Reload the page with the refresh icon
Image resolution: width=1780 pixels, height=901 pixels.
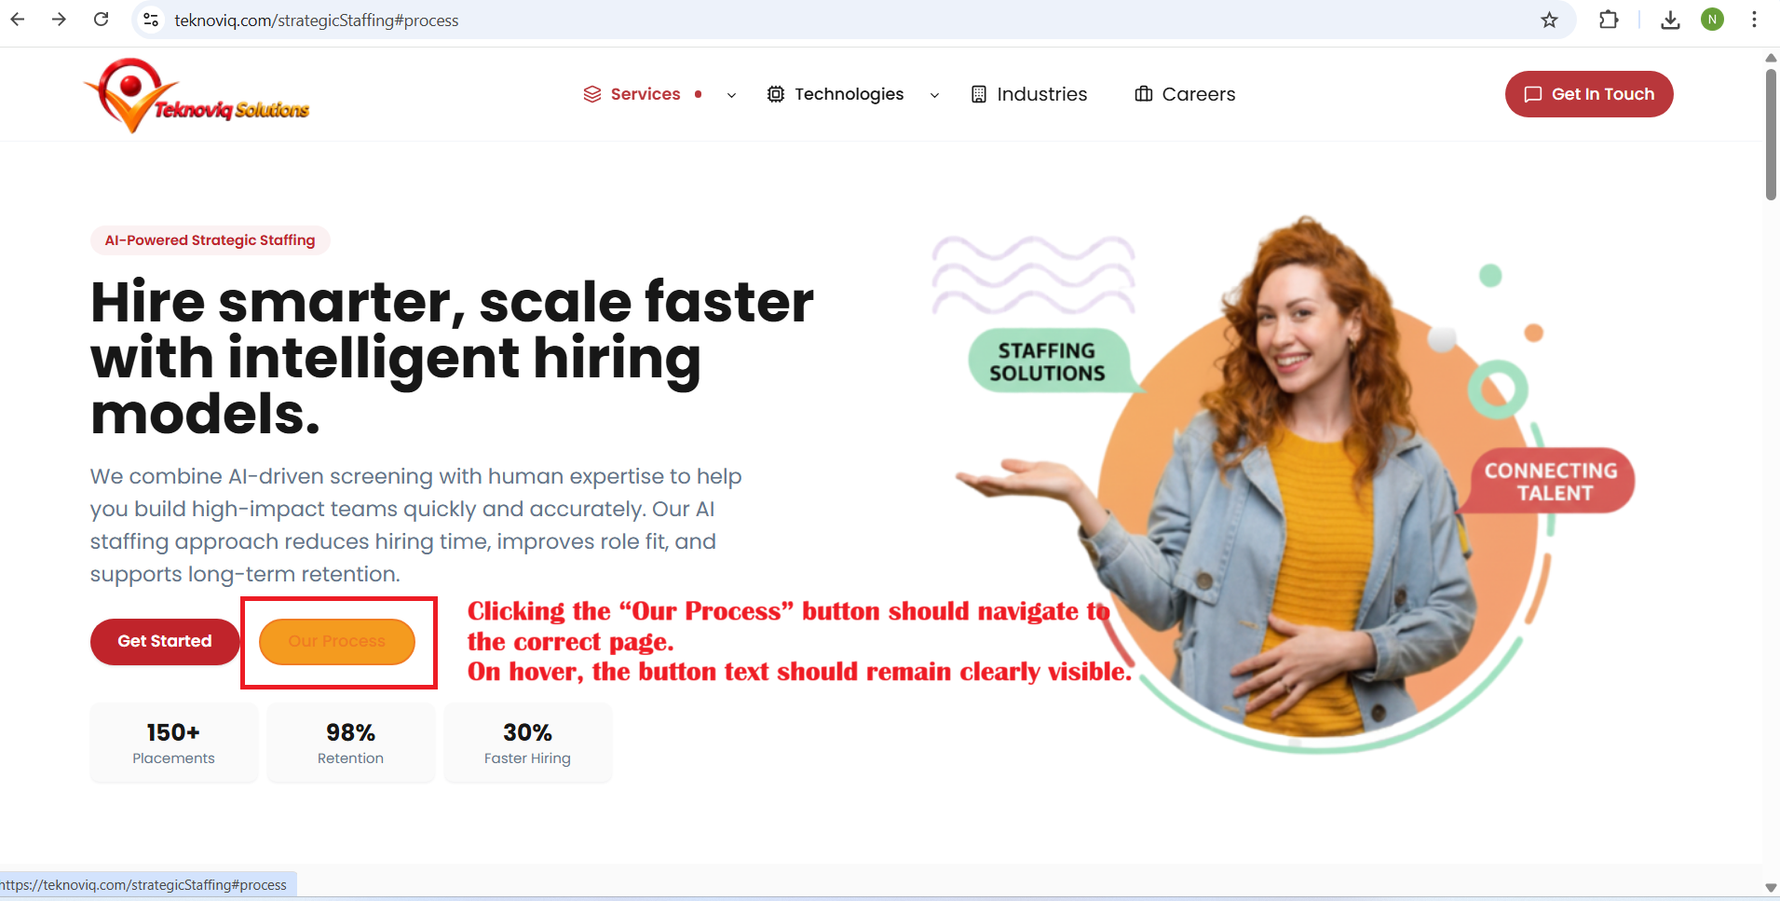tap(102, 20)
